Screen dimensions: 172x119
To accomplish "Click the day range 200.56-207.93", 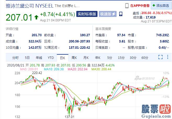I will (x=79, y=41).
